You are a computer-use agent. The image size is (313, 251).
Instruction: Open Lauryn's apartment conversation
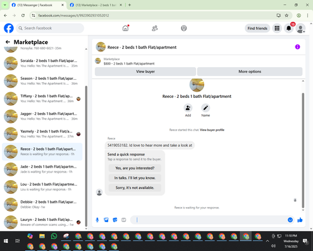click(x=42, y=222)
